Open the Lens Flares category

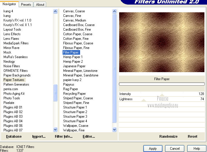(x=11, y=39)
